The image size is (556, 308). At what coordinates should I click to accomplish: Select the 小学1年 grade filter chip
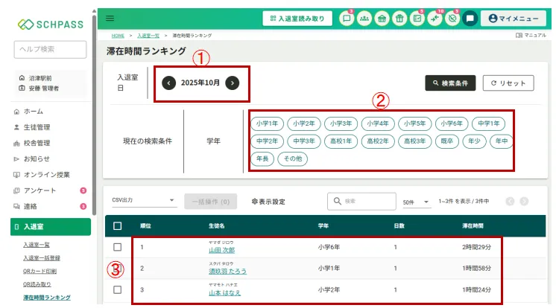click(265, 123)
